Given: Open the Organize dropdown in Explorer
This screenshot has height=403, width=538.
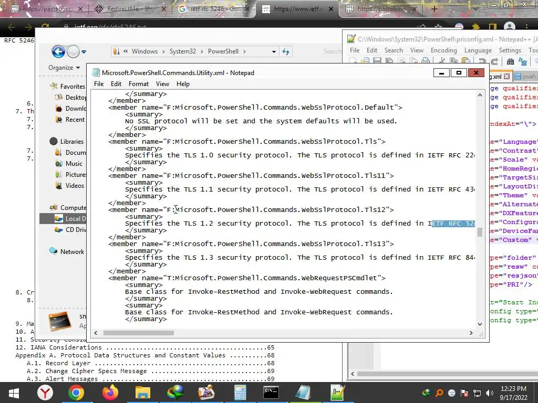Looking at the screenshot, I should (x=64, y=68).
